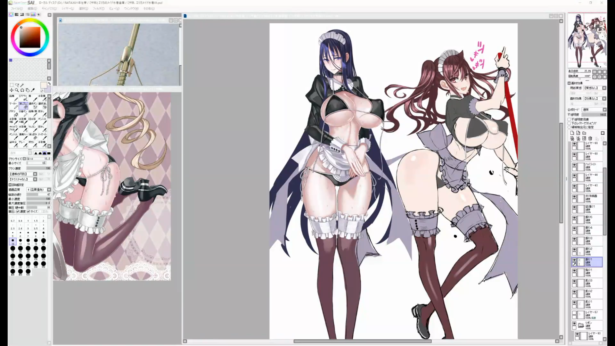Screen dimensions: 615x346
Task: Enable 下のレイヤーでクリッピング checkbox
Action: coord(569,123)
